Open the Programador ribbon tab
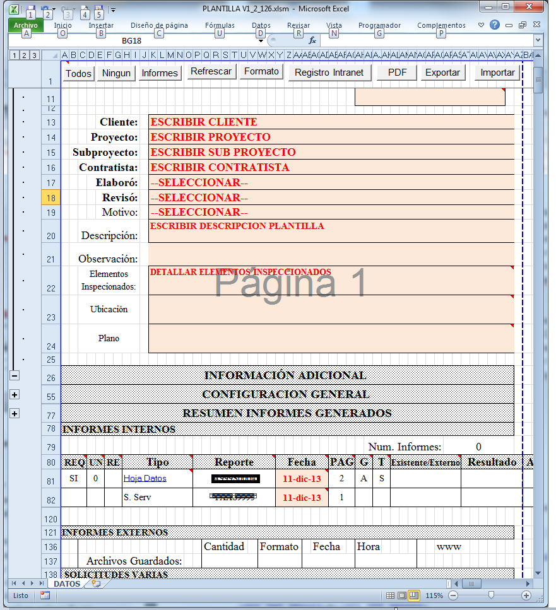The height and width of the screenshot is (610, 556). (x=379, y=26)
